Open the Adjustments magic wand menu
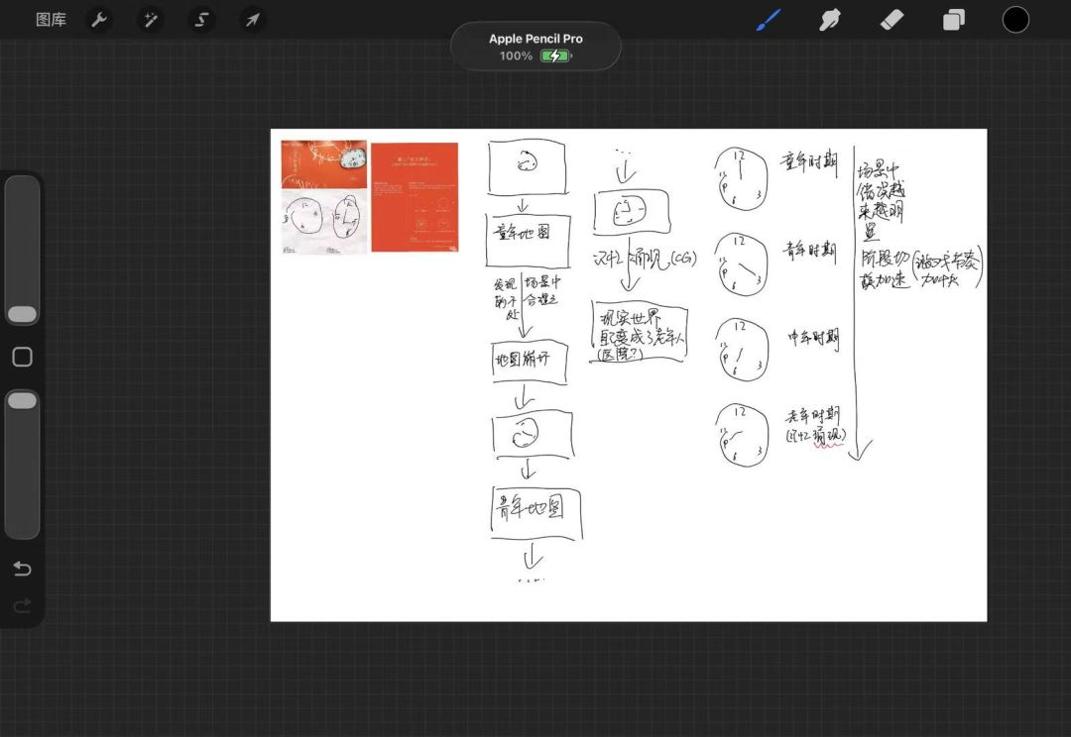1071x737 pixels. coord(151,20)
